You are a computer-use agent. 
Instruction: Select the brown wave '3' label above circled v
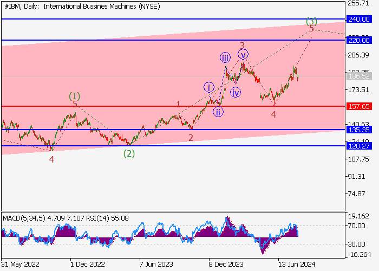tap(243, 45)
